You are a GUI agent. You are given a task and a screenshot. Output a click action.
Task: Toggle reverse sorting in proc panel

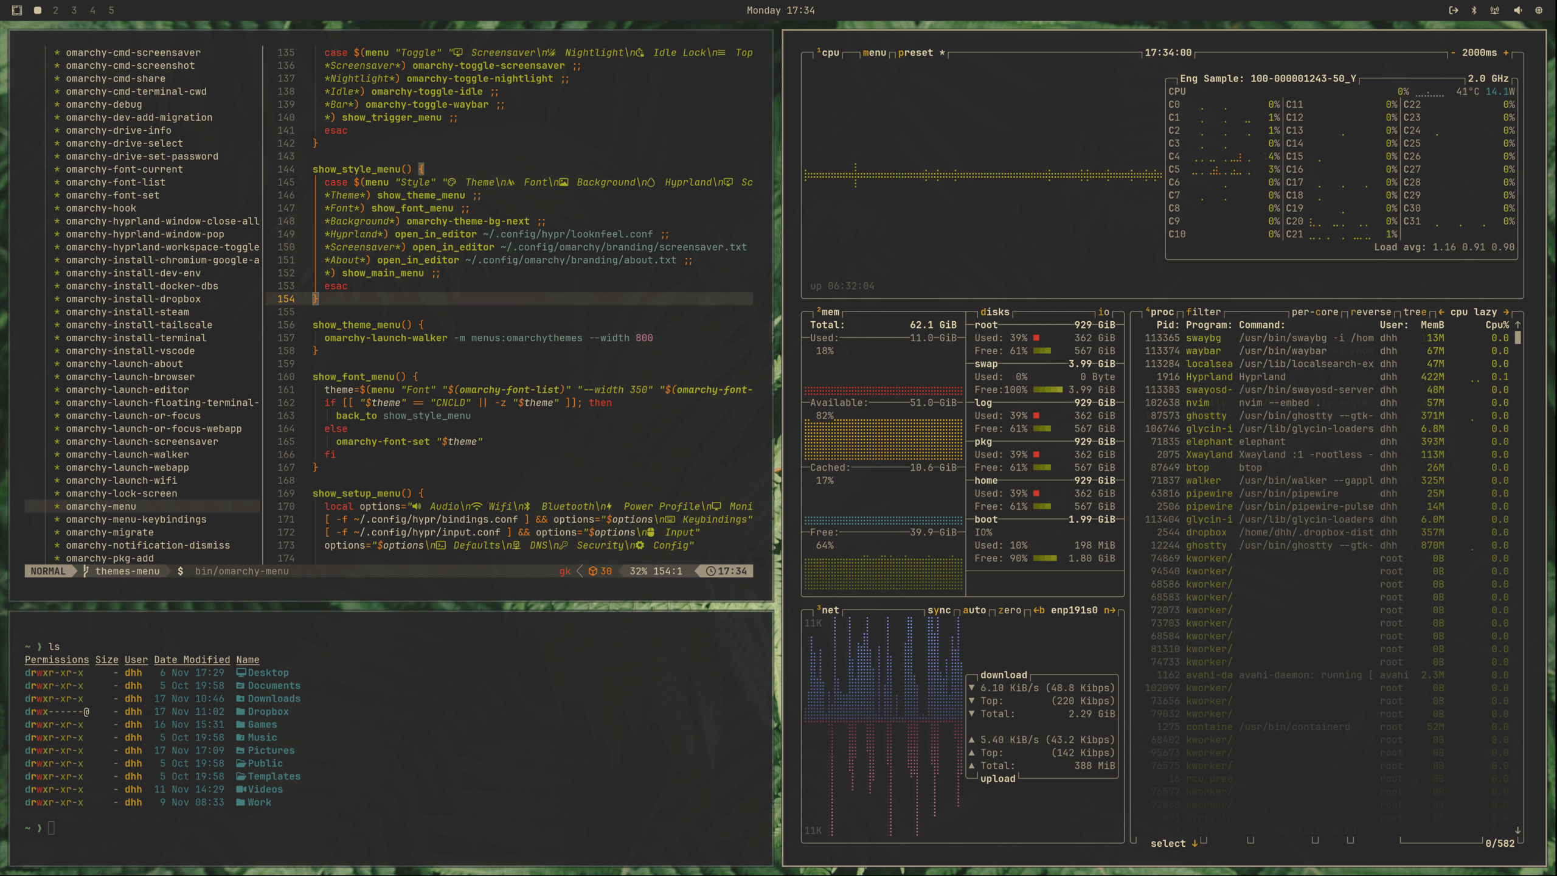pos(1370,312)
